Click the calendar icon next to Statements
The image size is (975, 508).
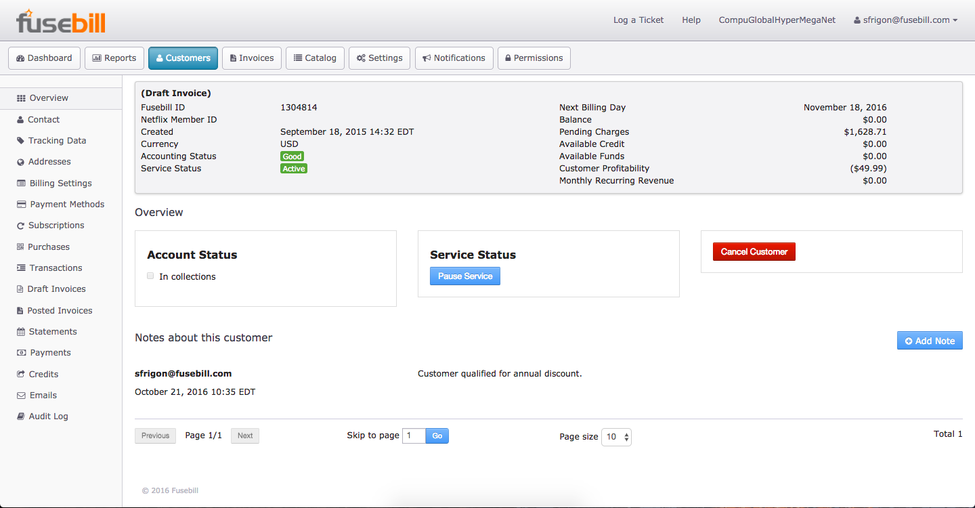pos(22,332)
